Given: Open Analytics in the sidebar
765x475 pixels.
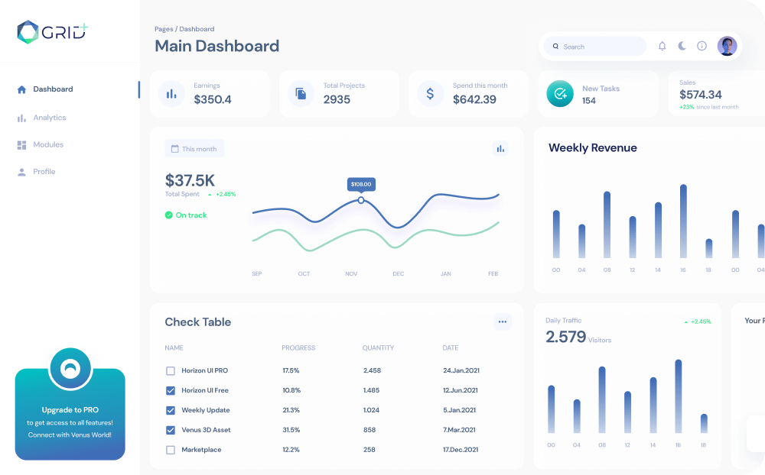Looking at the screenshot, I should coord(49,118).
